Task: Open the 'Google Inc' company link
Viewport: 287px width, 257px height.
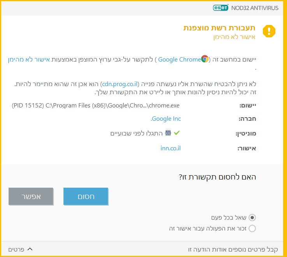Action: tap(166, 119)
